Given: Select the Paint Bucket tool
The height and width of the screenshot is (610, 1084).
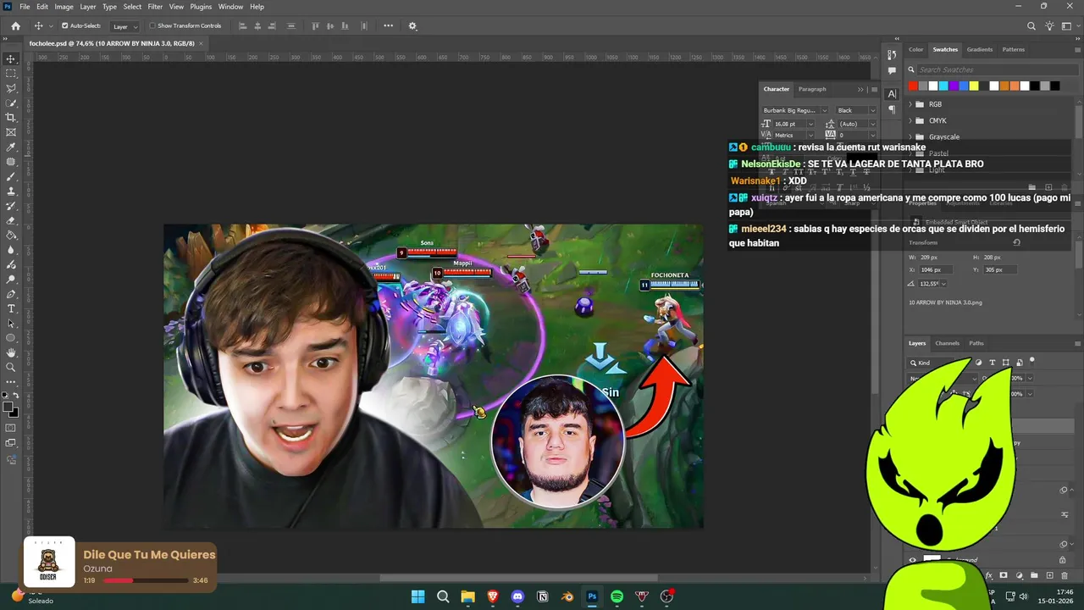Looking at the screenshot, I should point(11,236).
